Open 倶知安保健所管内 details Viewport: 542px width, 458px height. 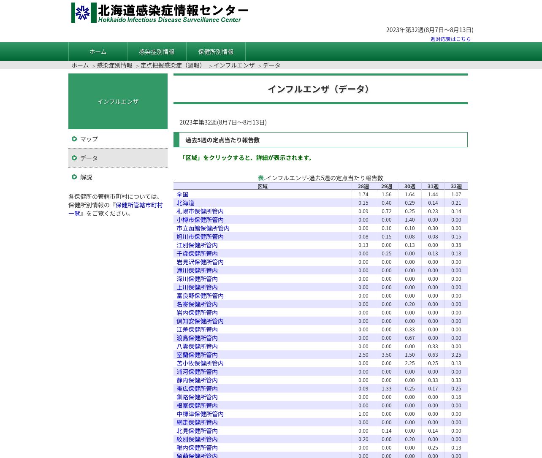click(200, 321)
